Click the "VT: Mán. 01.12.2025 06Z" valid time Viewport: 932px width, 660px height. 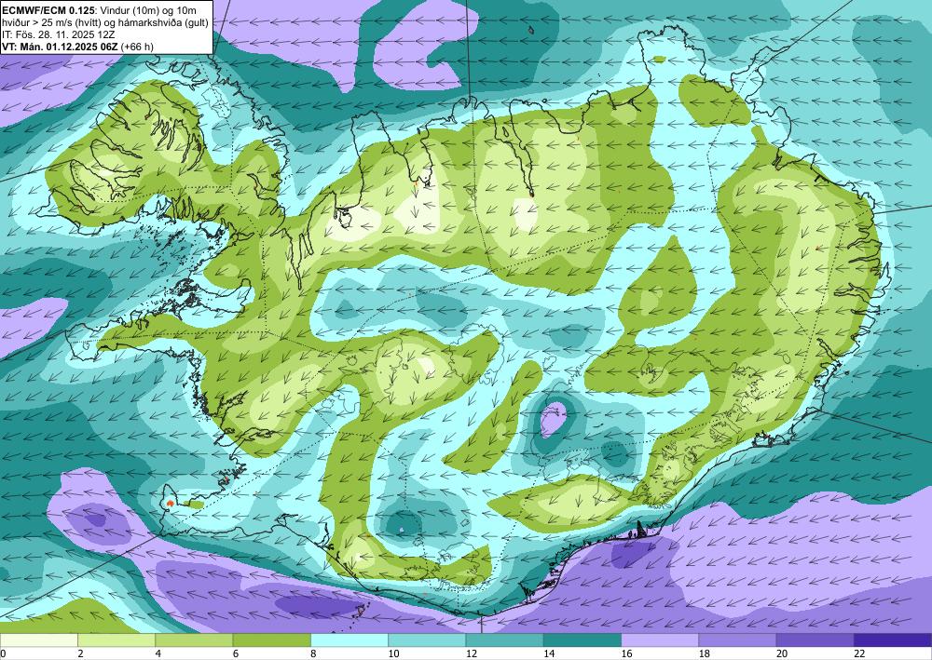(x=61, y=47)
